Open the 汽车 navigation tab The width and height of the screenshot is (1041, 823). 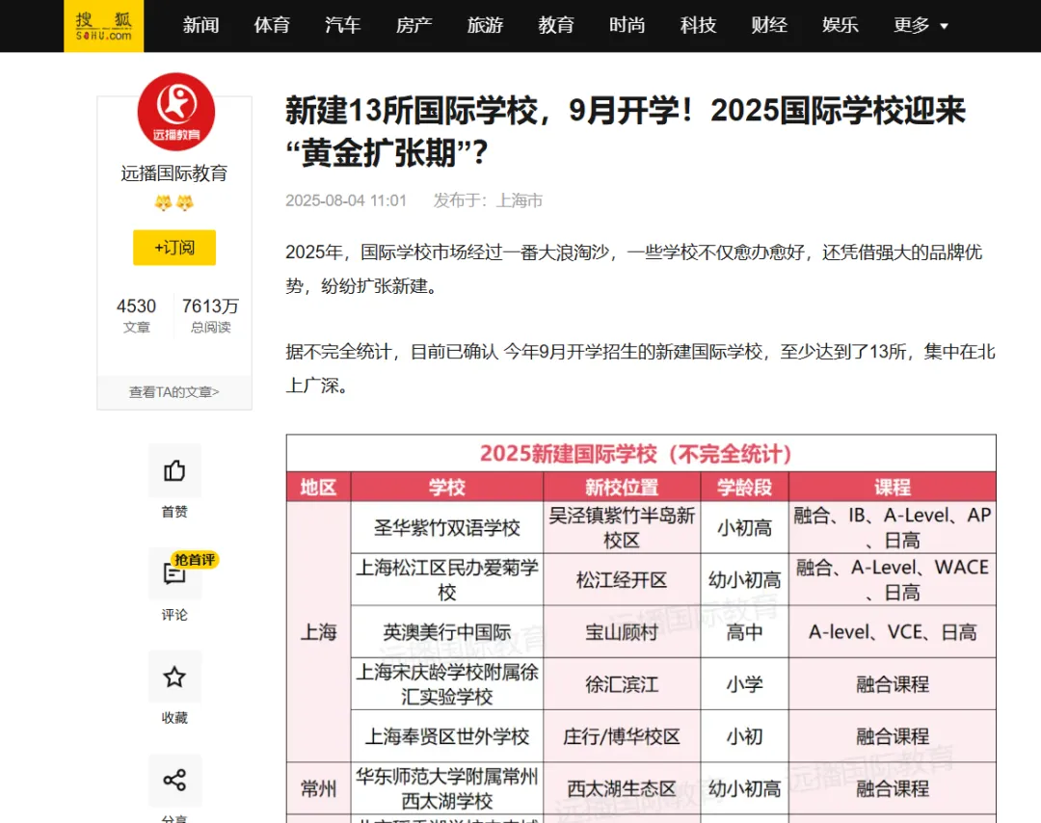coord(342,25)
